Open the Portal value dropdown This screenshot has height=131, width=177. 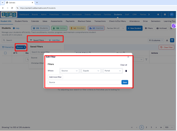[x=113, y=71]
